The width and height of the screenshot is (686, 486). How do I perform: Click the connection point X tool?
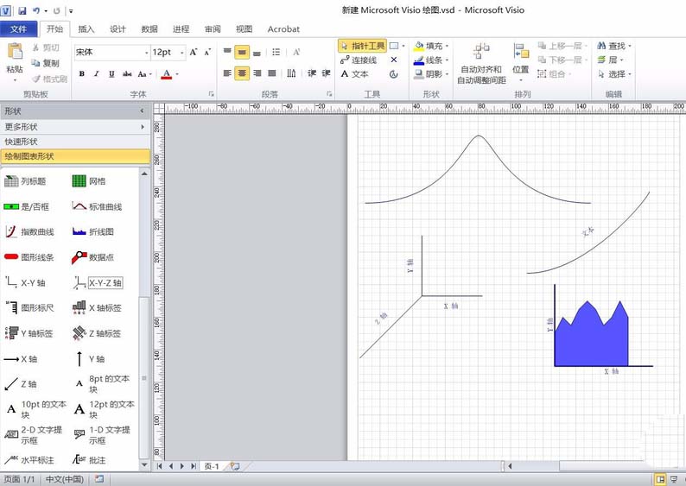pyautogui.click(x=394, y=60)
